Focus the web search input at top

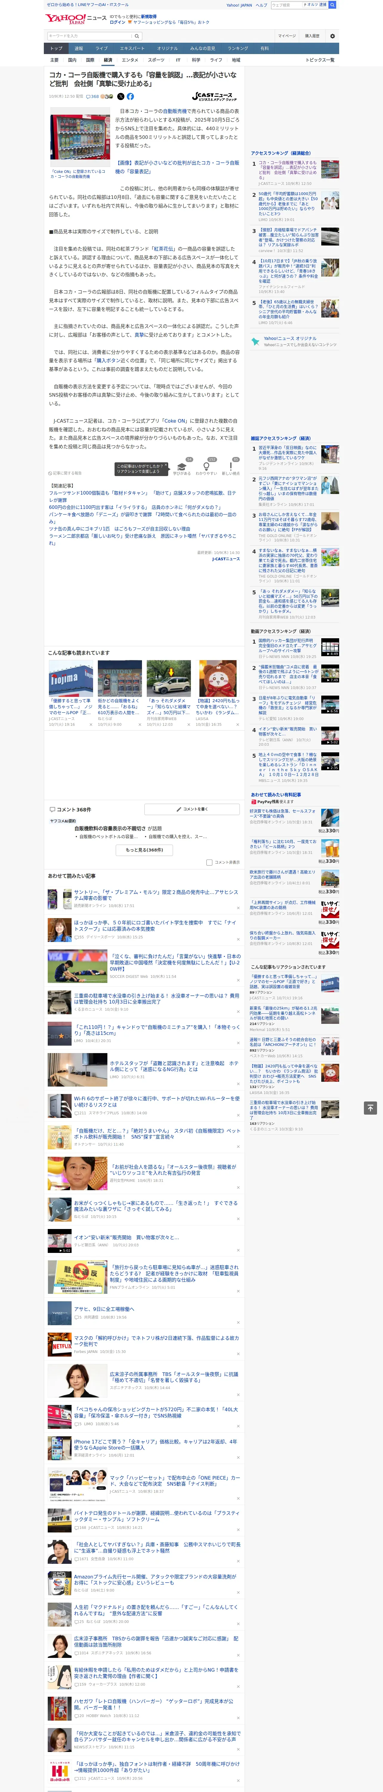286,5
